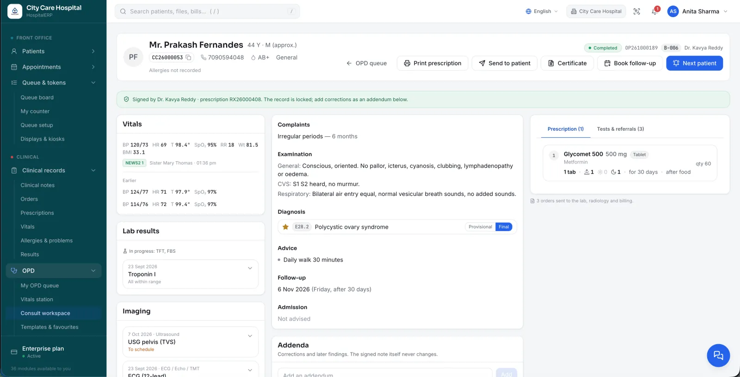
Task: Click the globe language icon
Action: click(528, 12)
